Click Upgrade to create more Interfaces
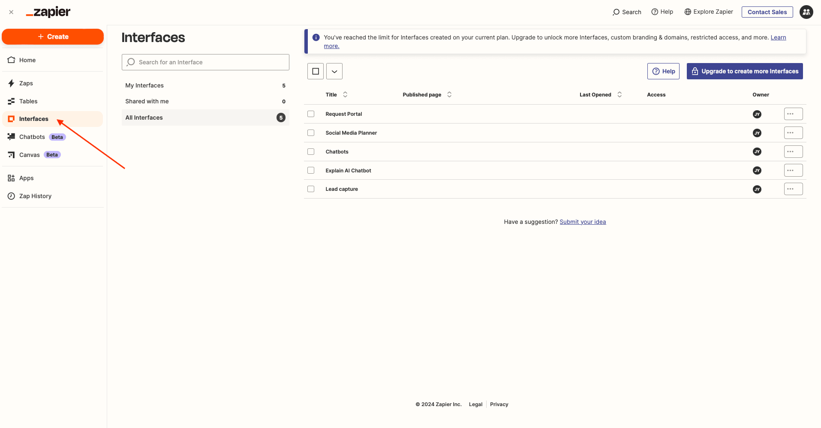Screen dimensions: 821x428 (x=745, y=71)
